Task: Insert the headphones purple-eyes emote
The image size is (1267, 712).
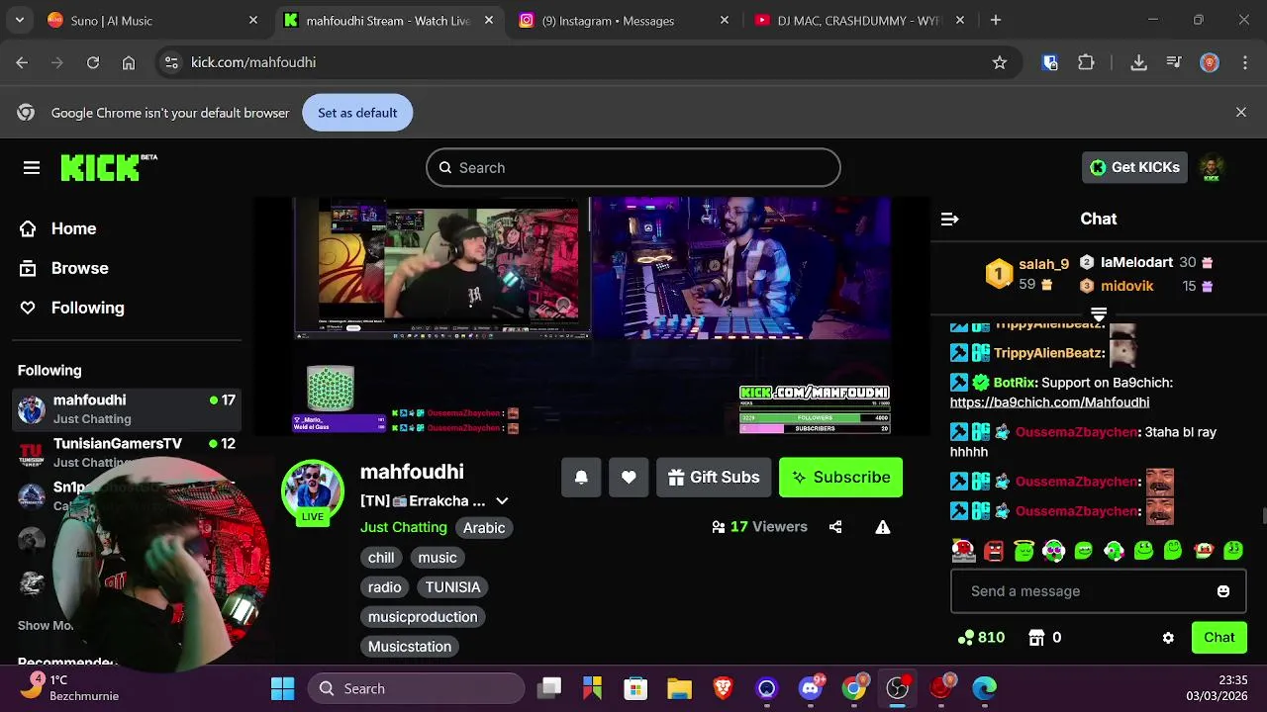Action: point(1053,551)
